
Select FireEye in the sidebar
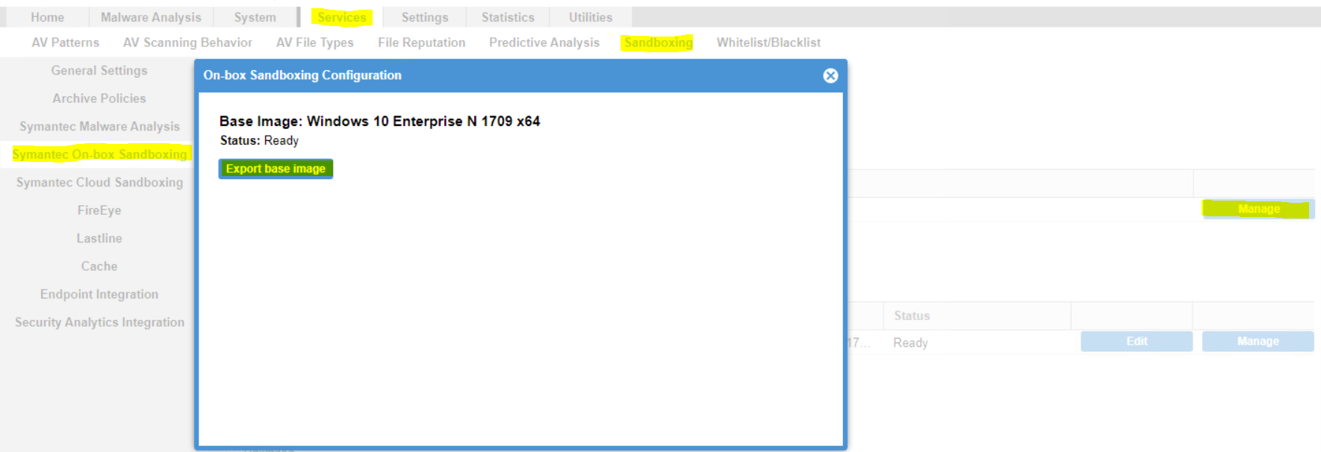click(99, 210)
